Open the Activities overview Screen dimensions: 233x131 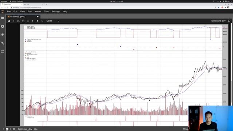click(4, 1)
